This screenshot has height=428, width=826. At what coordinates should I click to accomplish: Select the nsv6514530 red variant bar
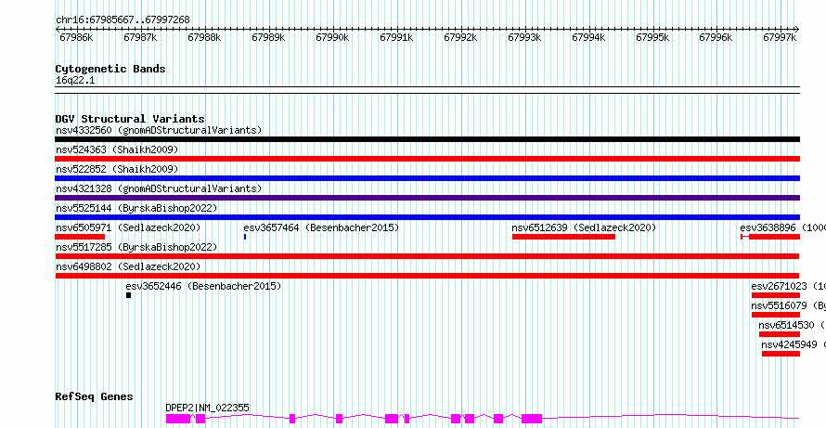click(x=779, y=334)
